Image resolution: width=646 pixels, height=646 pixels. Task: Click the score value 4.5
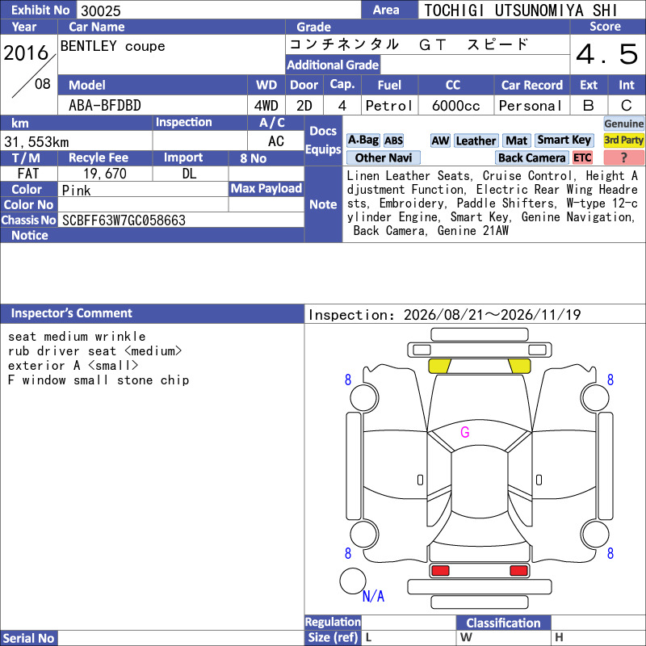[x=607, y=54]
